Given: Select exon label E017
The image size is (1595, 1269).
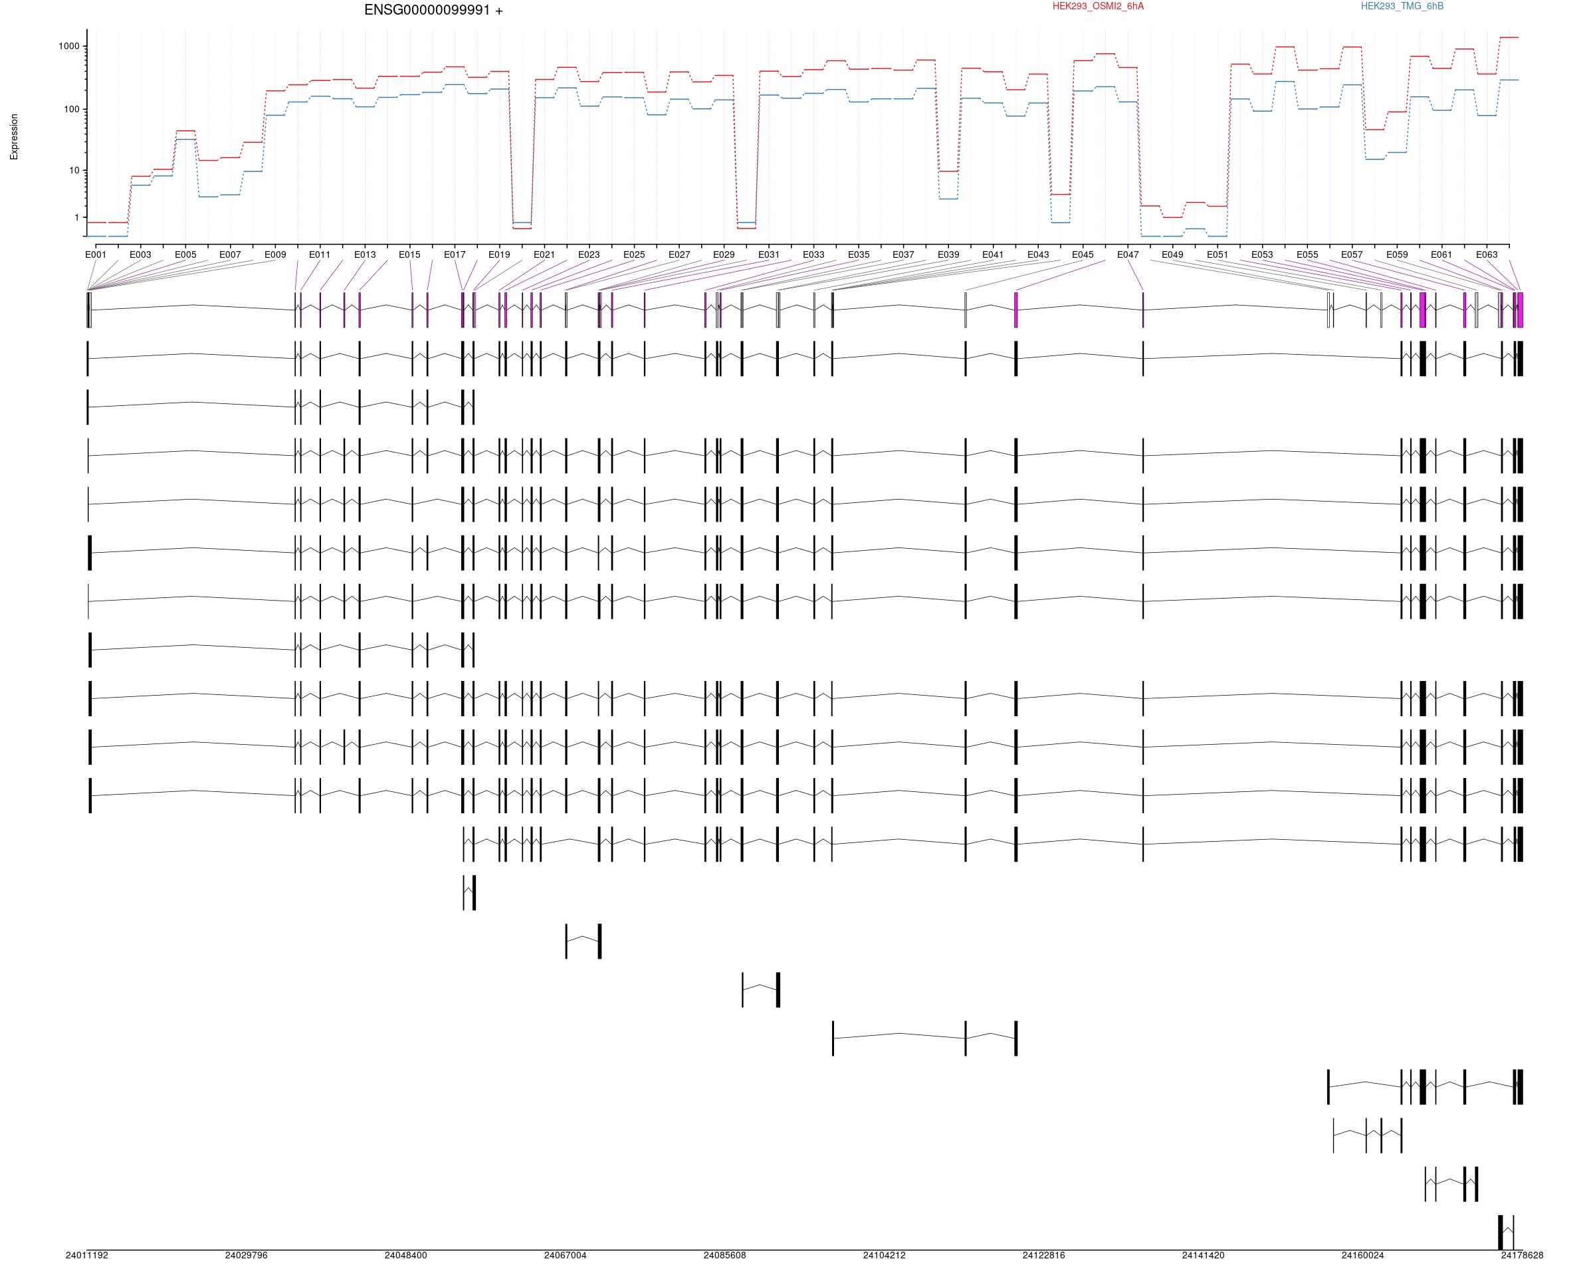Looking at the screenshot, I should click(x=455, y=255).
